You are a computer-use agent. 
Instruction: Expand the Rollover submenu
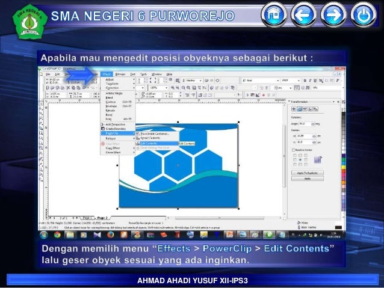coord(118,138)
